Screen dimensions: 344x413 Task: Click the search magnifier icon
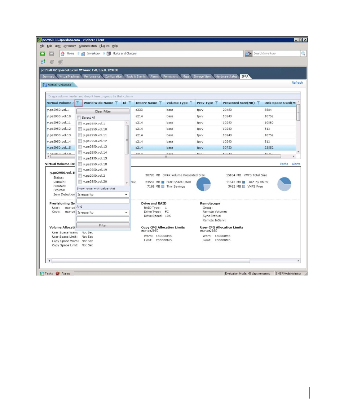point(304,53)
